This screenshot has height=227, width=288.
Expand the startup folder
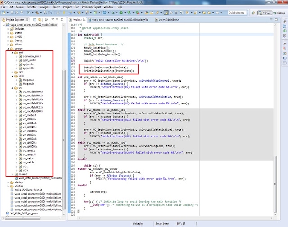click(9, 182)
